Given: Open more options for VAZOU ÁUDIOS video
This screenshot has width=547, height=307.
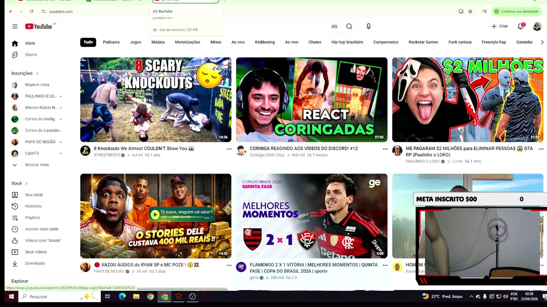Looking at the screenshot, I should point(229,265).
